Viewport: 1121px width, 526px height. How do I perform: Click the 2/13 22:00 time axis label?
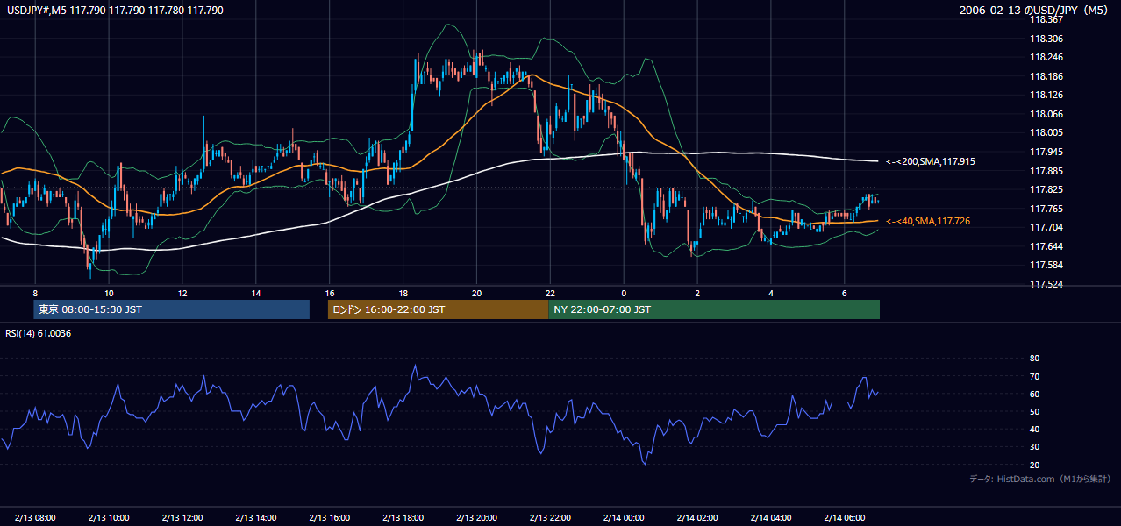tap(550, 517)
